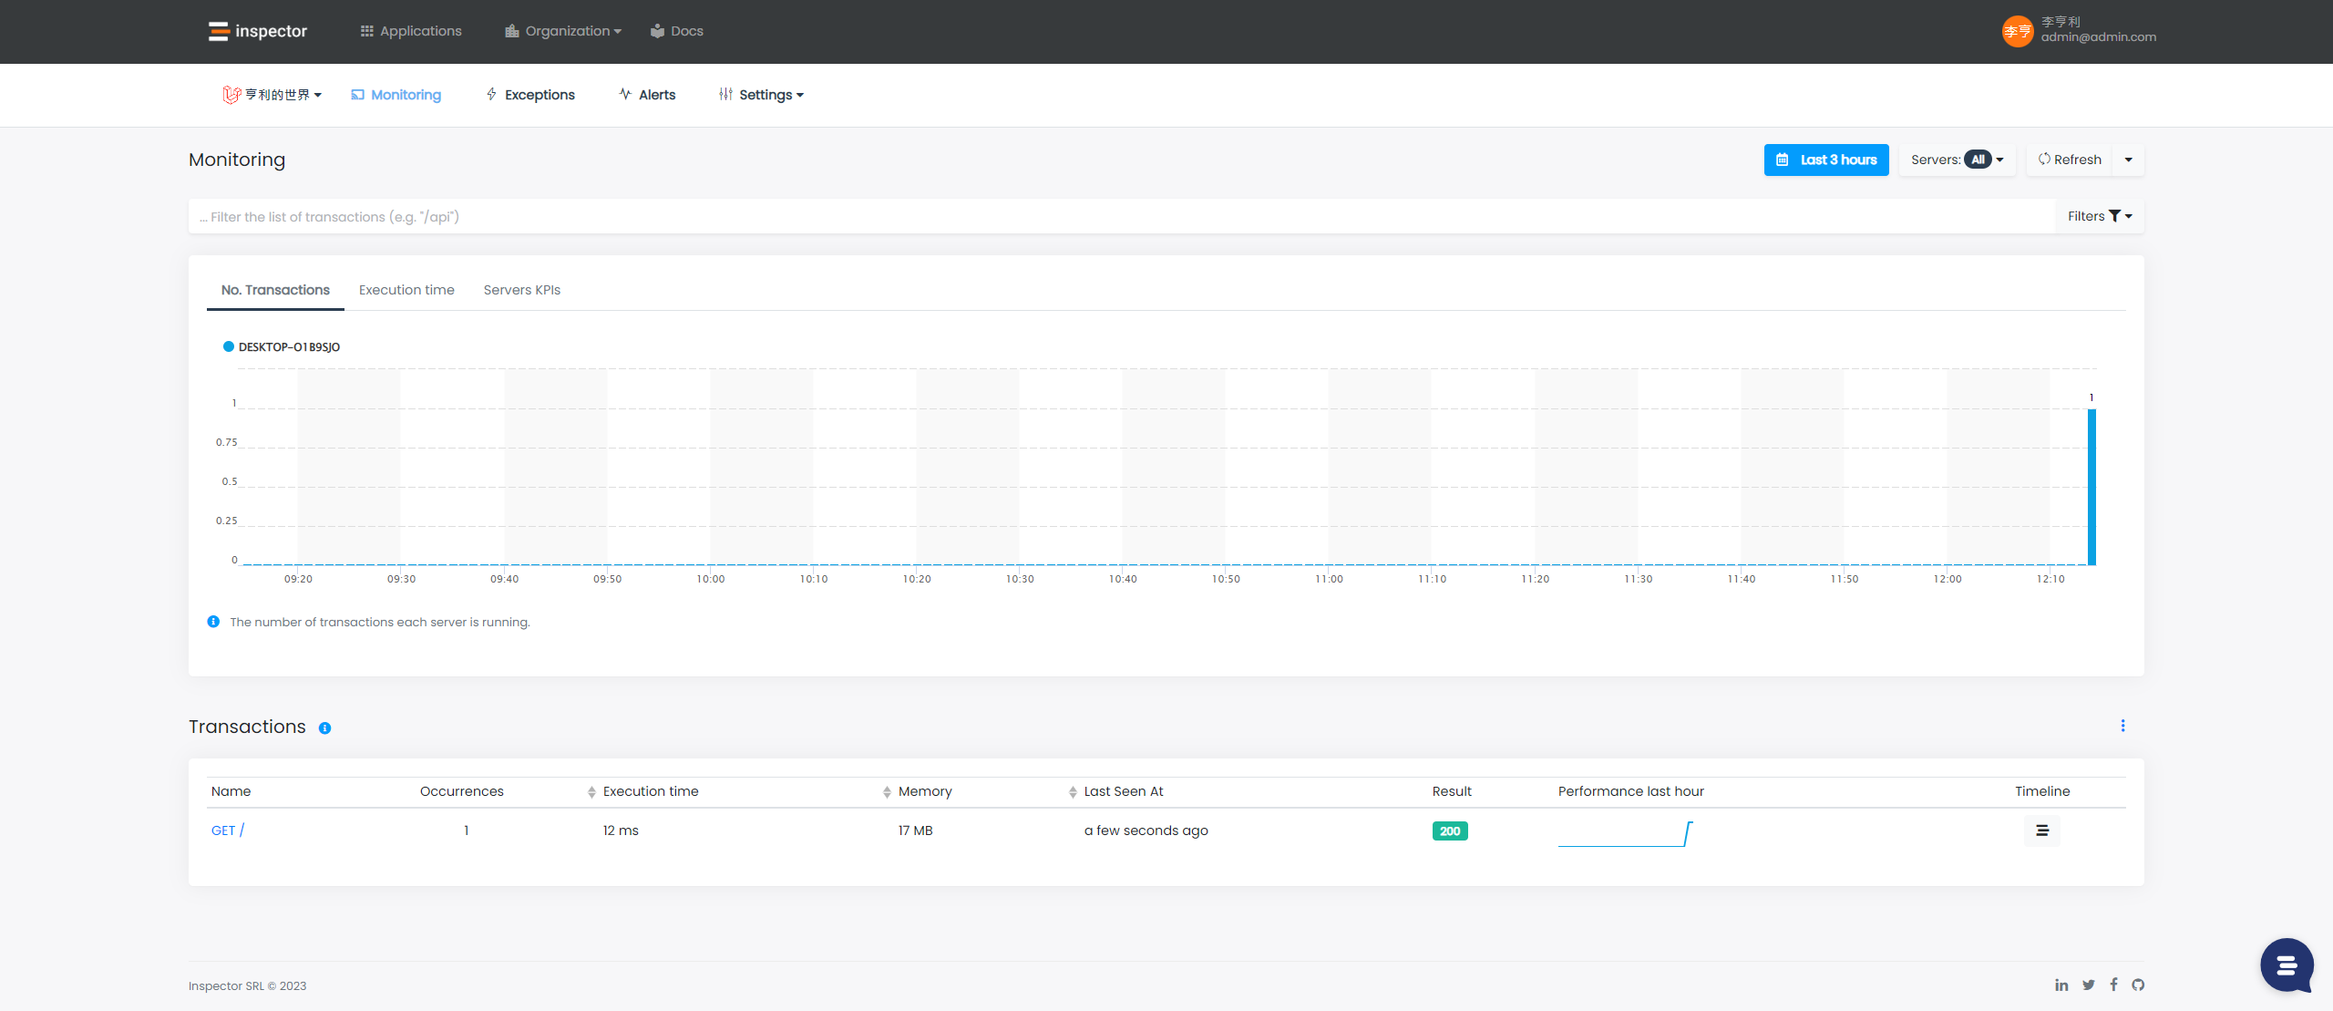Click the user avatar in header
Viewport: 2333px width, 1011px height.
click(2017, 31)
